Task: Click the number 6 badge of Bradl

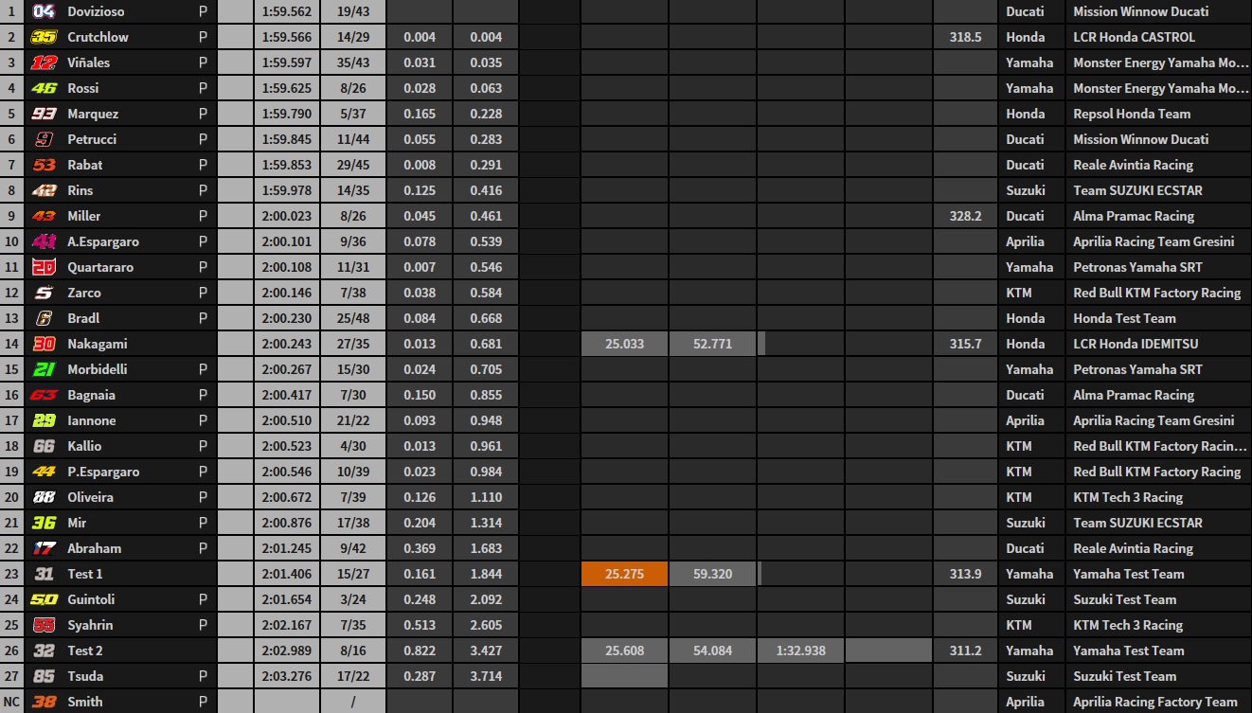Action: [x=44, y=318]
